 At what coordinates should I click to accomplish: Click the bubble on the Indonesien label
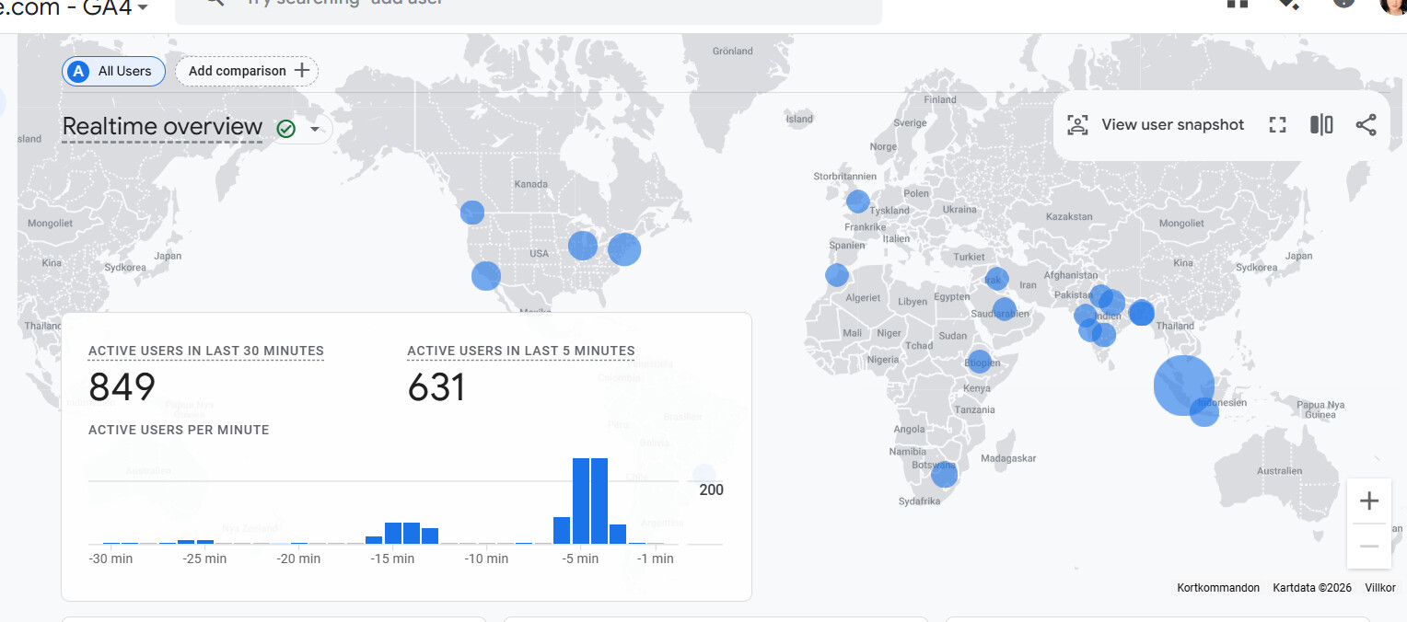pos(1204,411)
